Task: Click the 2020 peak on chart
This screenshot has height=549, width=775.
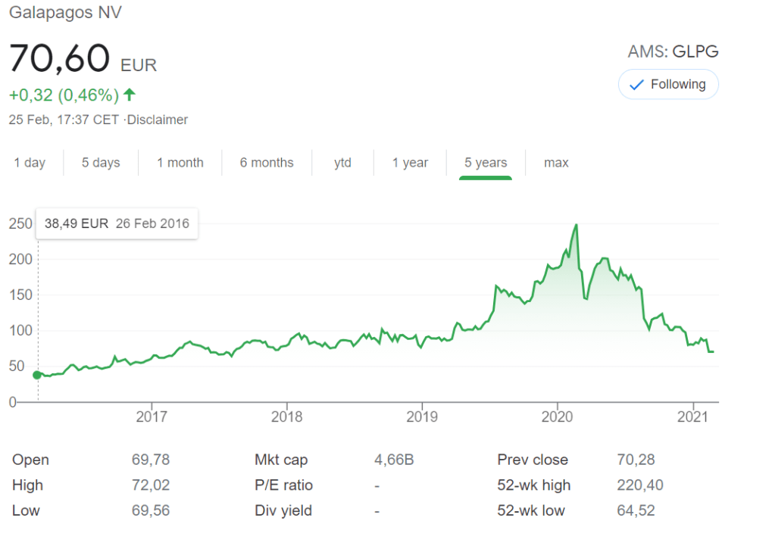Action: pyautogui.click(x=577, y=225)
